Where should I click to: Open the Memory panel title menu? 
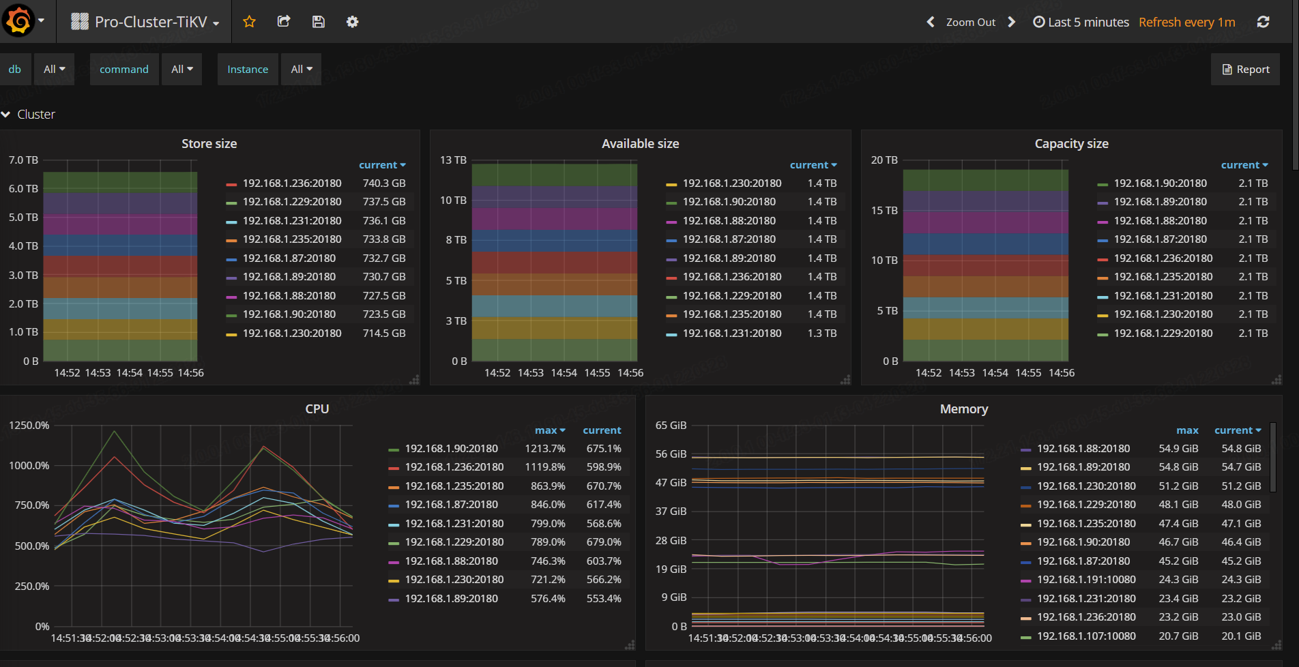tap(963, 409)
